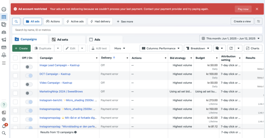265x138 pixels.
Task: Click the info icon beside Results from 13 campaigns
Action: click(x=75, y=132)
